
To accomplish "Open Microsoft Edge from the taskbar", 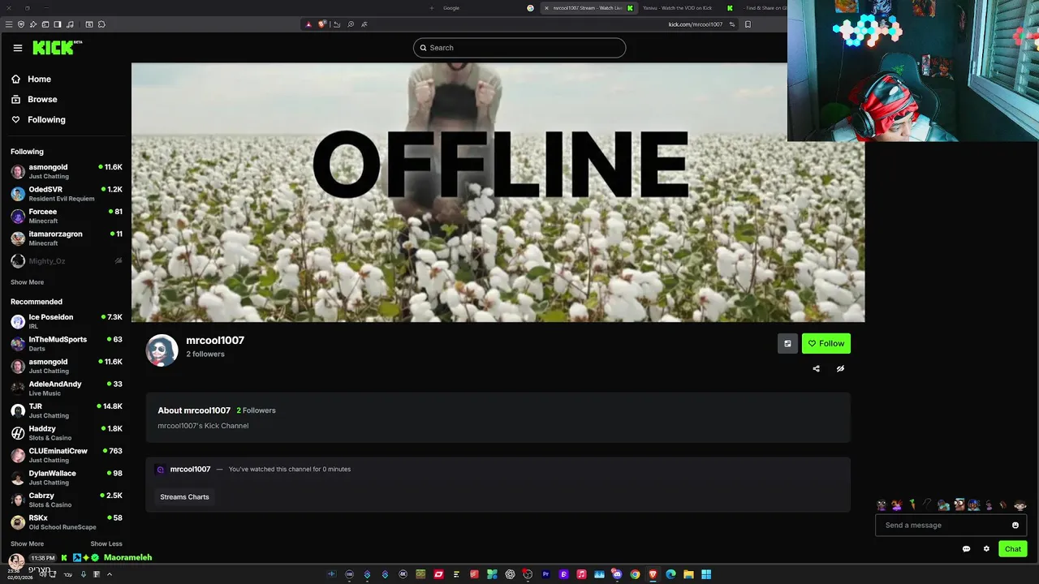I will pos(670,574).
